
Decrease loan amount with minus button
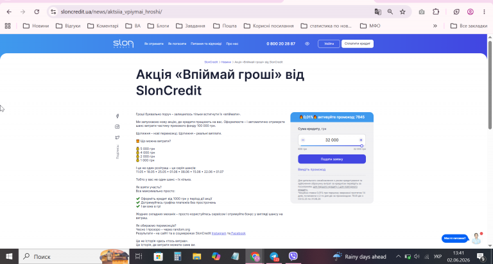303,140
